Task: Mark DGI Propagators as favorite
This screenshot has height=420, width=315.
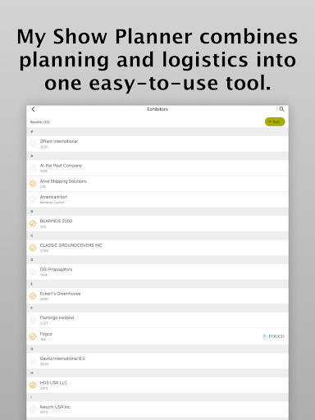Action: pos(33,272)
